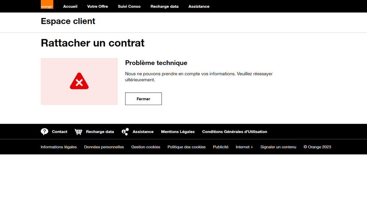Open the Accueil menu item
This screenshot has width=367, height=198.
click(x=70, y=7)
